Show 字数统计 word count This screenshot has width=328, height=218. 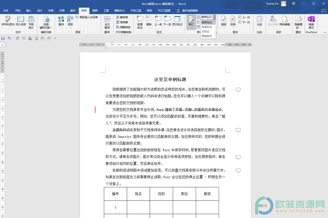[31, 22]
